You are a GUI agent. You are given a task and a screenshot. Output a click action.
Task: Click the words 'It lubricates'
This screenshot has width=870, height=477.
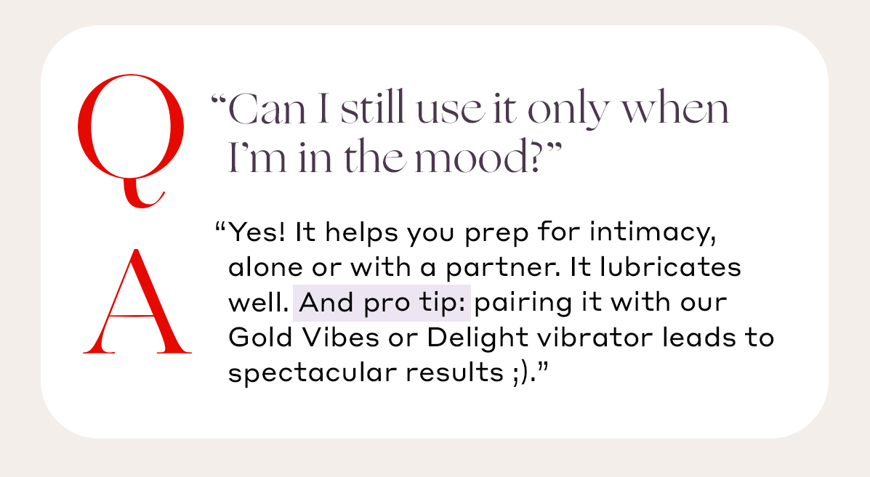(656, 267)
